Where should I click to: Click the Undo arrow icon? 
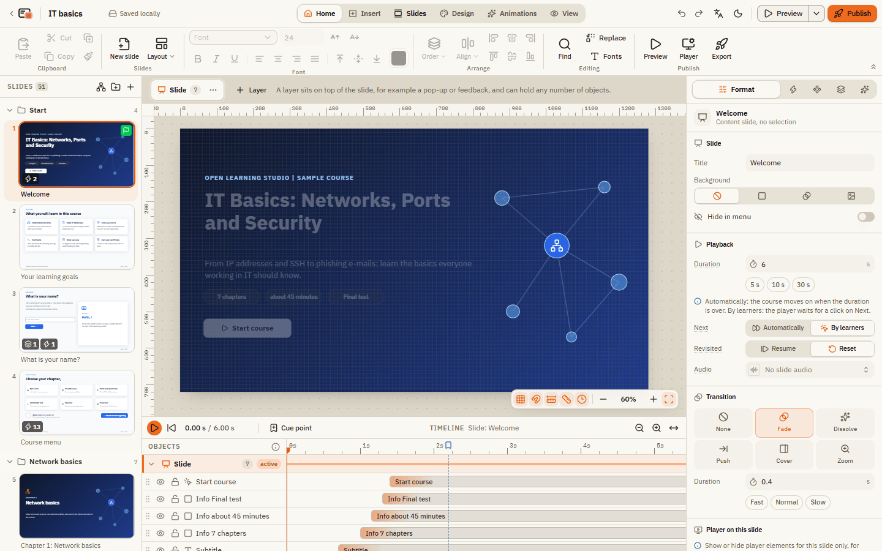[682, 13]
